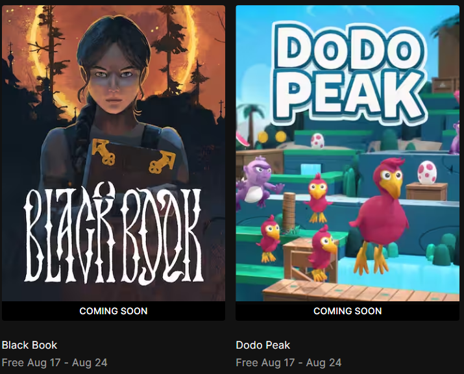Click Dodo Peak free dates text
This screenshot has width=464, height=374.
point(289,362)
